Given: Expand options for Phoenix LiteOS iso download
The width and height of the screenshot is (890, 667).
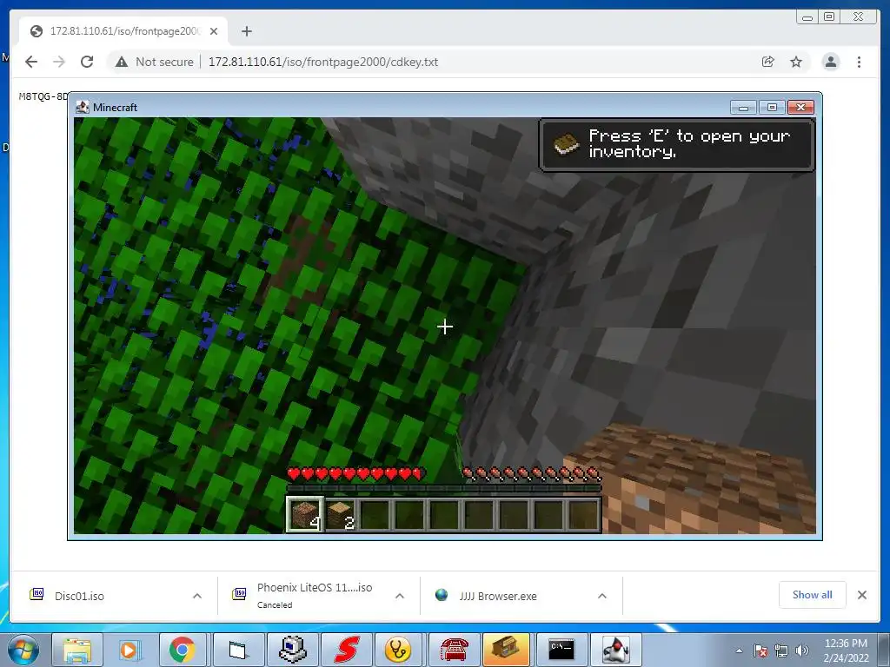Looking at the screenshot, I should pos(400,596).
